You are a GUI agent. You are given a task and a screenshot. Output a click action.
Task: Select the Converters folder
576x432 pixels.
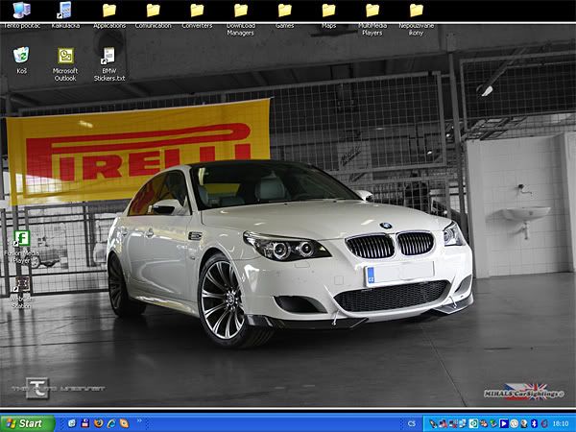pyautogui.click(x=197, y=14)
